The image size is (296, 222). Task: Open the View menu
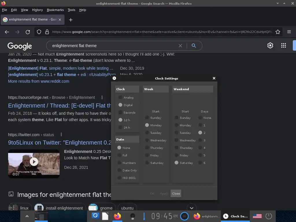24,10
